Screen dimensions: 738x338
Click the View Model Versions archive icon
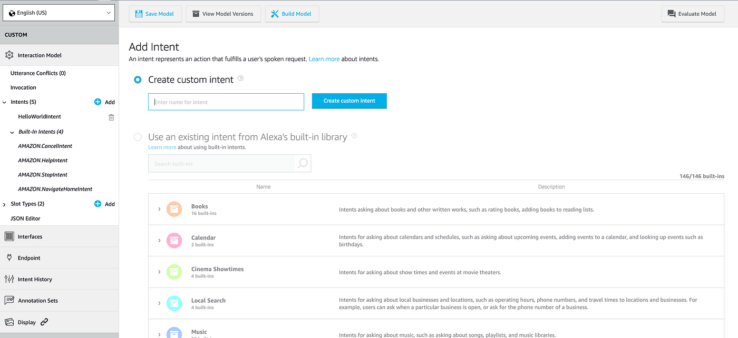tap(196, 14)
